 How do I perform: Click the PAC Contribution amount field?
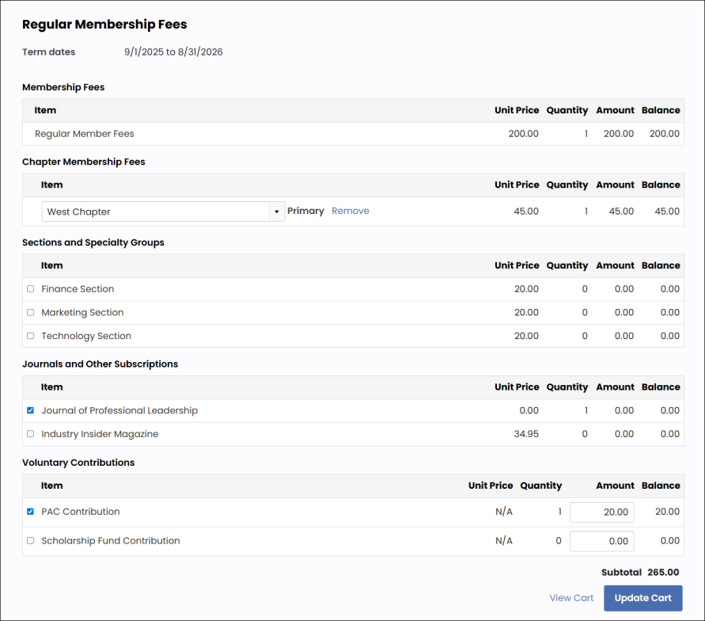pyautogui.click(x=601, y=512)
